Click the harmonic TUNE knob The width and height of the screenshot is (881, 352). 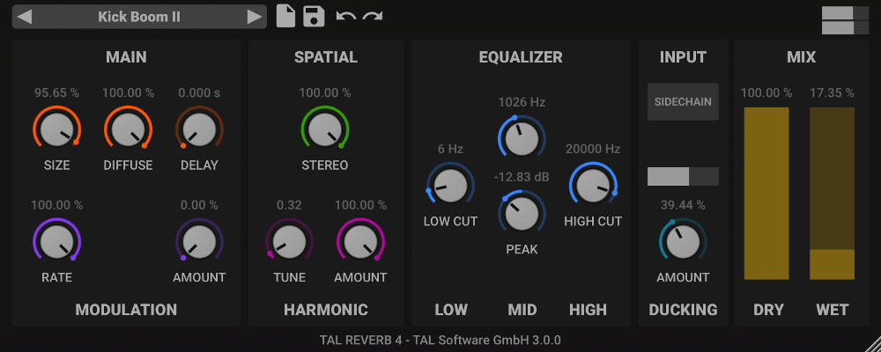point(289,240)
